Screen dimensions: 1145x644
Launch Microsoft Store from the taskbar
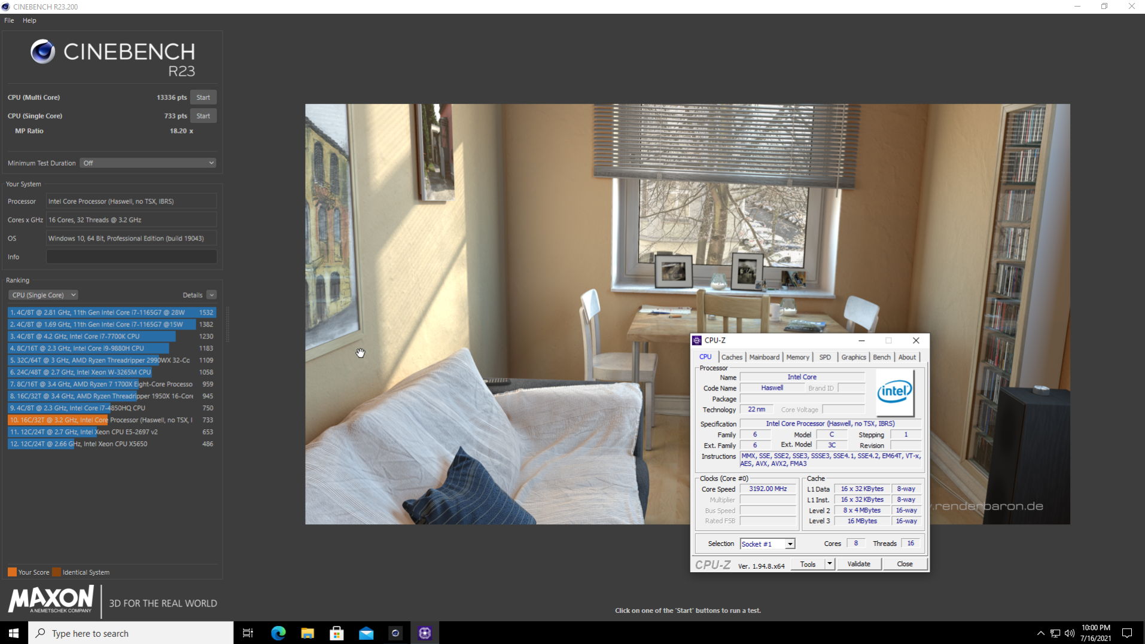(337, 633)
